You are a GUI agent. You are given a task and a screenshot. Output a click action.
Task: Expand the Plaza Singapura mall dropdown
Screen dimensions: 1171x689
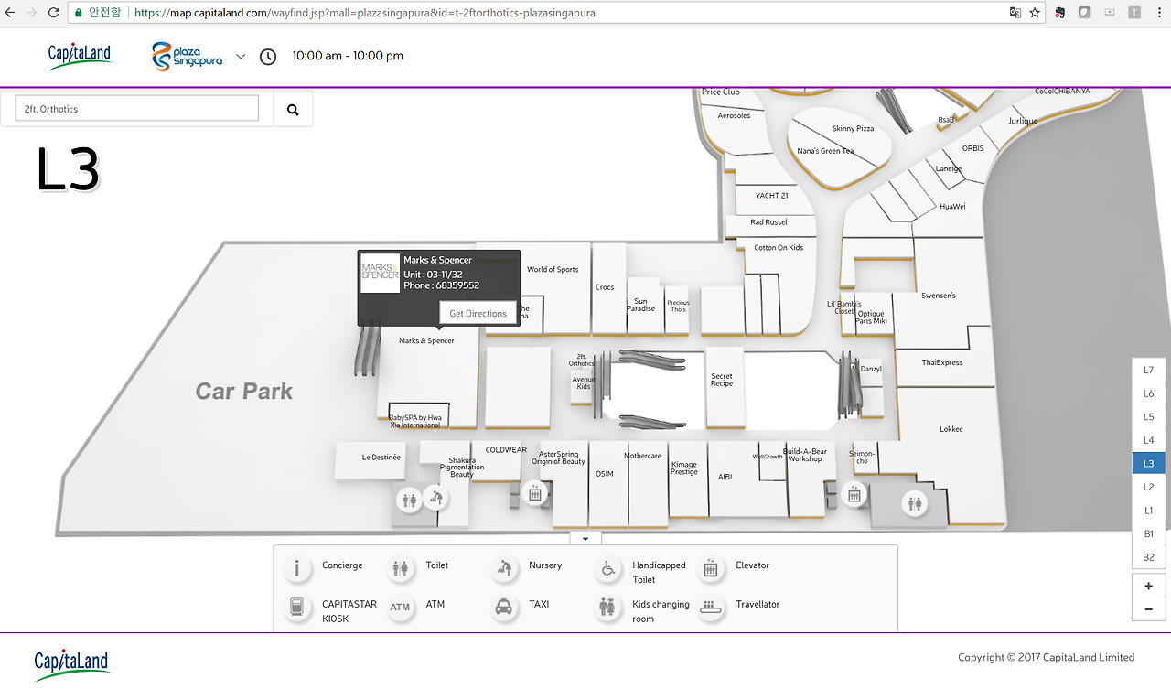[241, 57]
